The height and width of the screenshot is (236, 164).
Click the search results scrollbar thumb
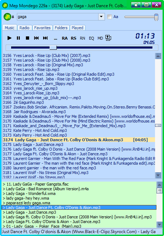click(x=159, y=190)
